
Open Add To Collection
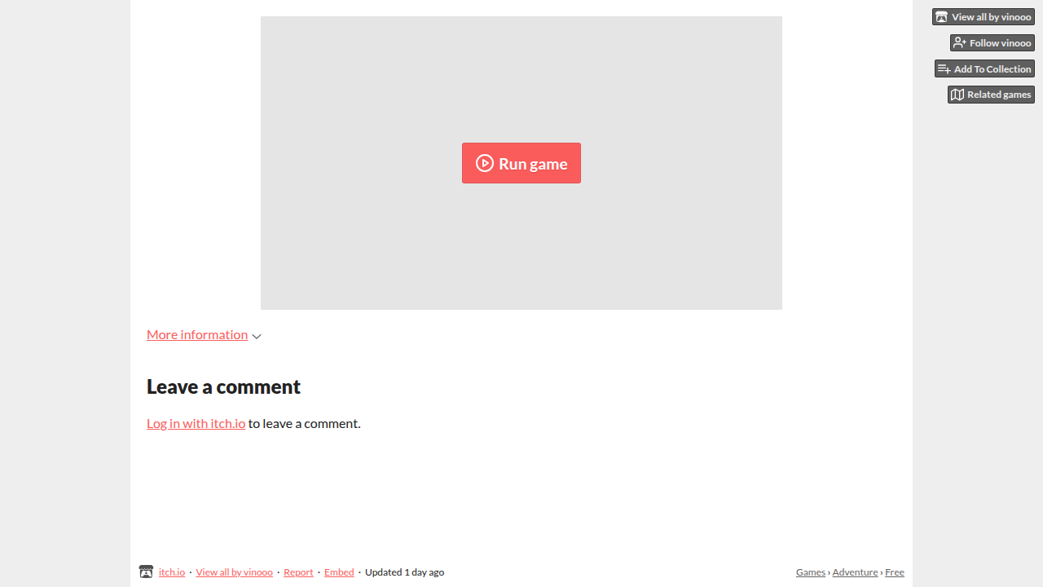point(984,69)
